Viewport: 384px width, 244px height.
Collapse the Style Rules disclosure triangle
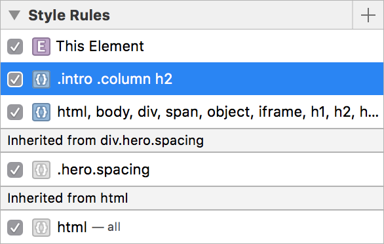14,15
